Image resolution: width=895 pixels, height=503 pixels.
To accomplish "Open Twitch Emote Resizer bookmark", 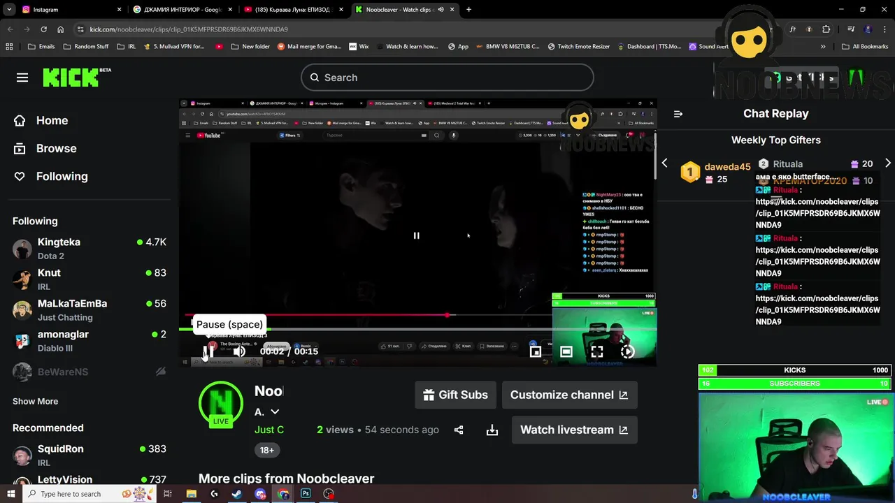I will [x=578, y=46].
